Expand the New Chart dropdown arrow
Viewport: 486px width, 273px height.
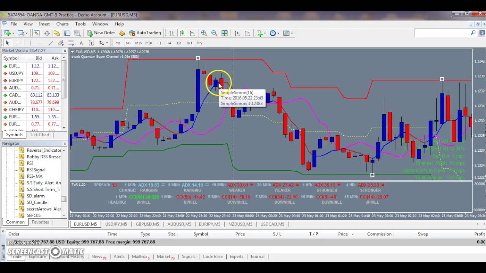click(x=13, y=33)
